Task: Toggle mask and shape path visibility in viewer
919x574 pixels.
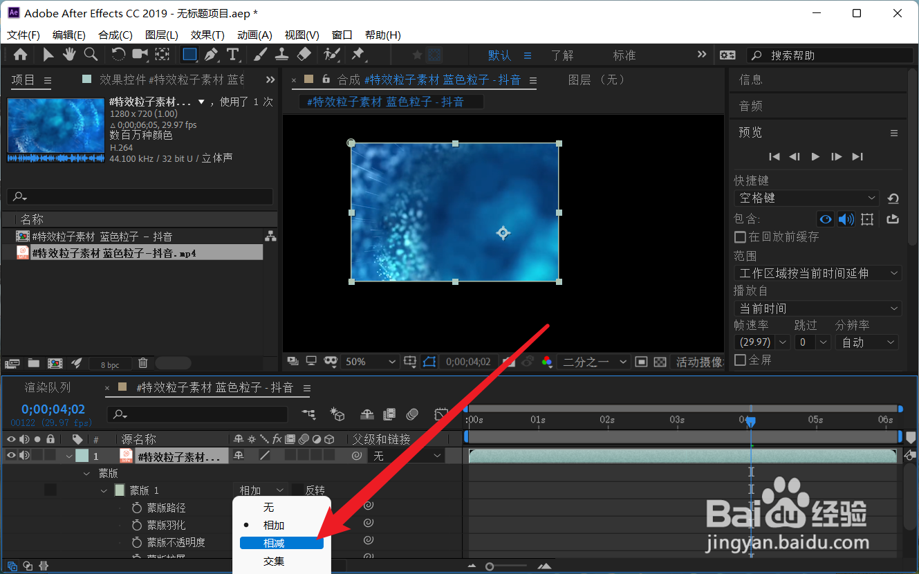Action: click(x=429, y=362)
